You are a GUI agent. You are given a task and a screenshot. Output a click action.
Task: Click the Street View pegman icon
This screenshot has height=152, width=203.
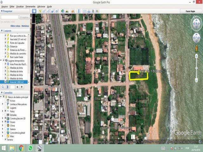click(x=197, y=48)
